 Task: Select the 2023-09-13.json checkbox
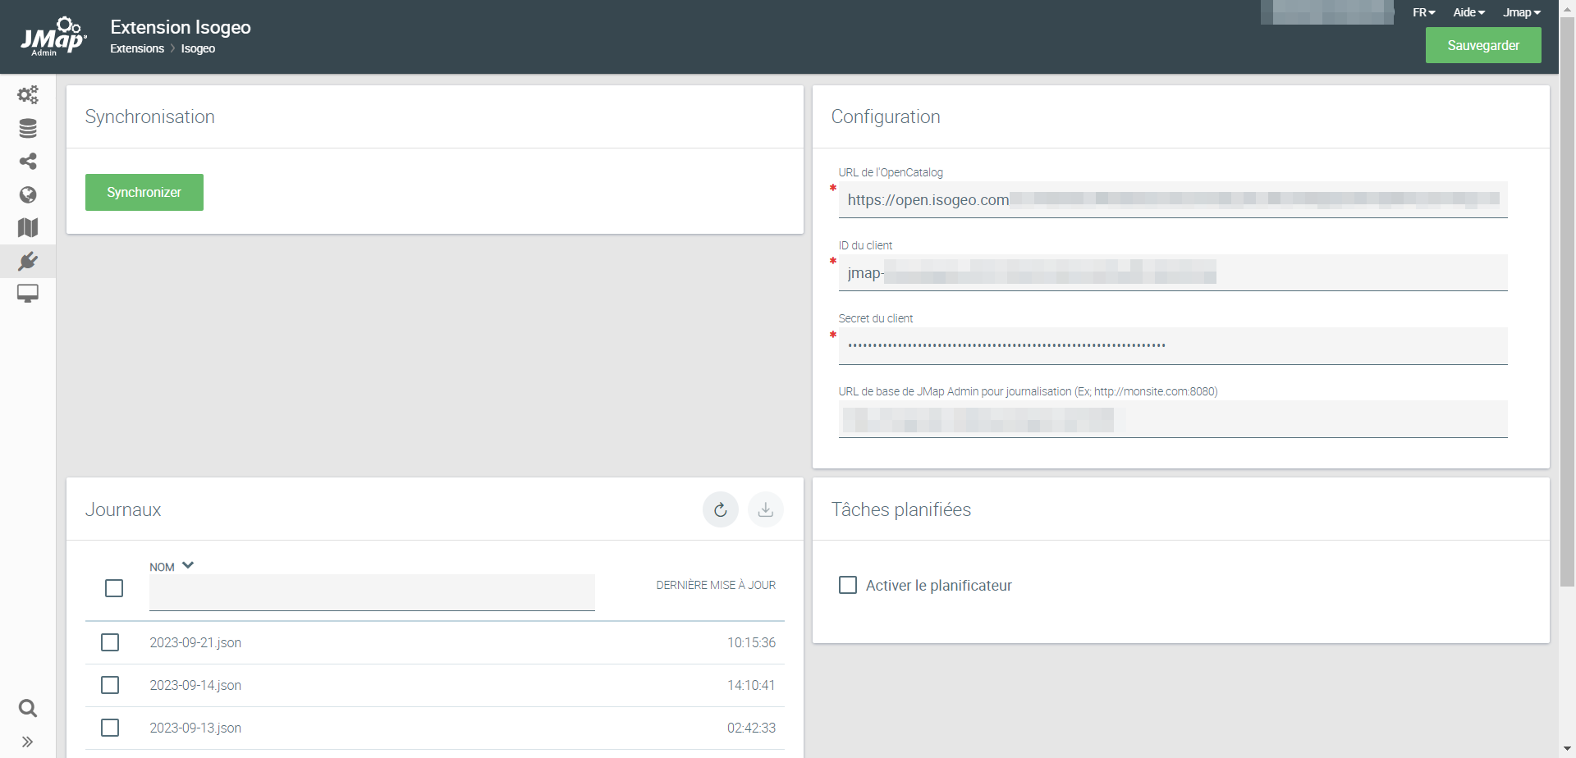pyautogui.click(x=110, y=728)
